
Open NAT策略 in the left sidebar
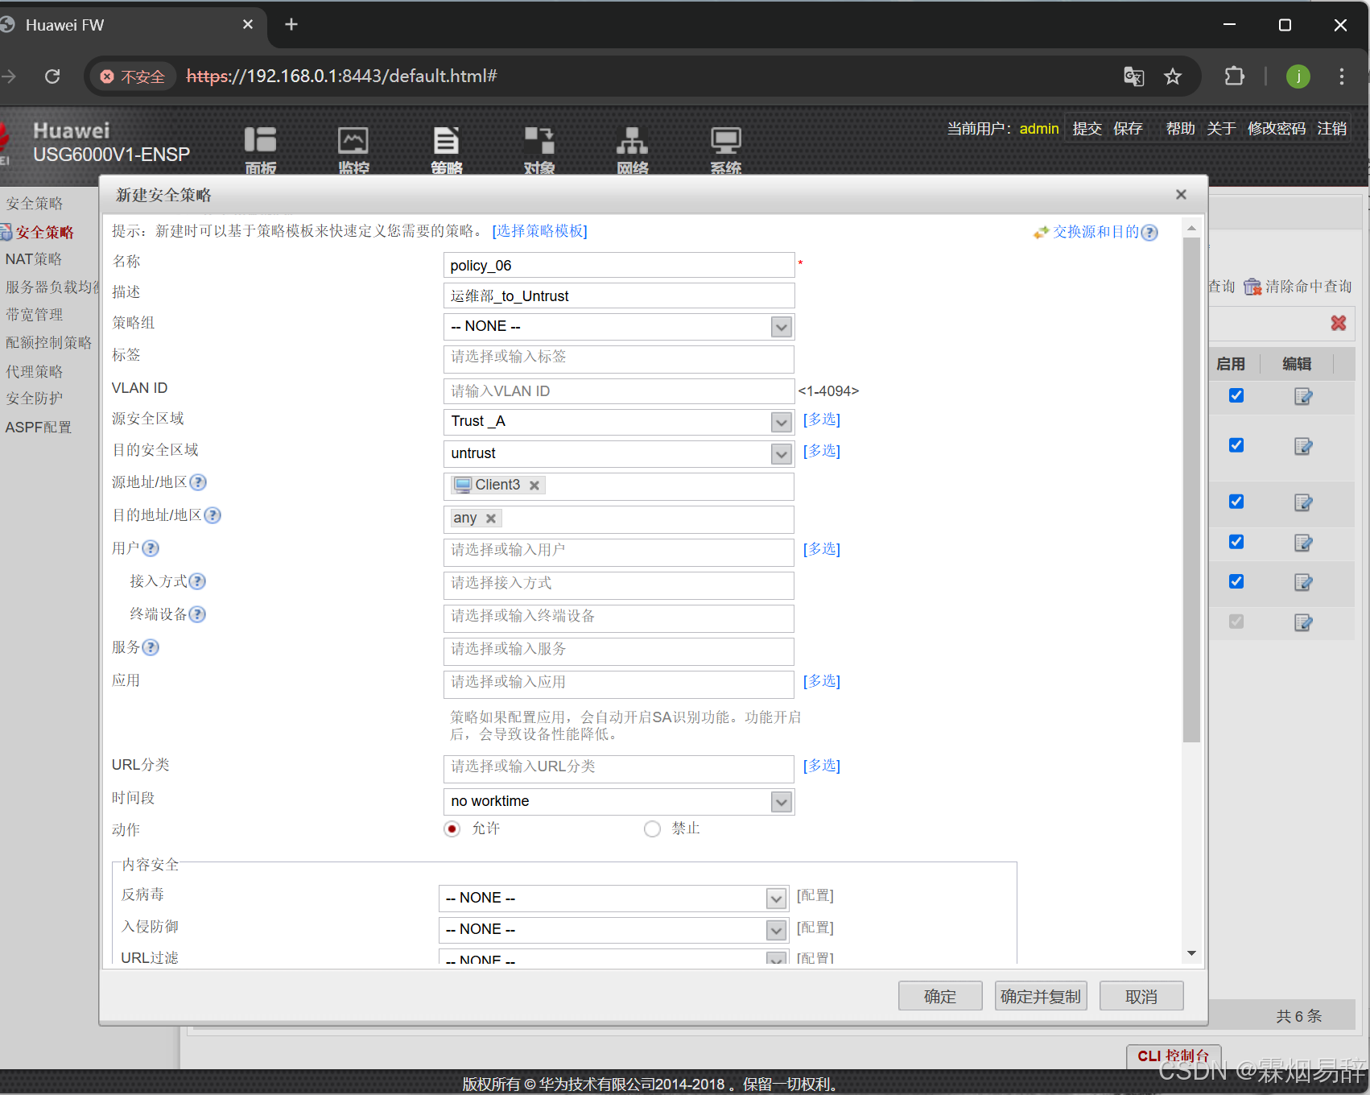pos(34,259)
